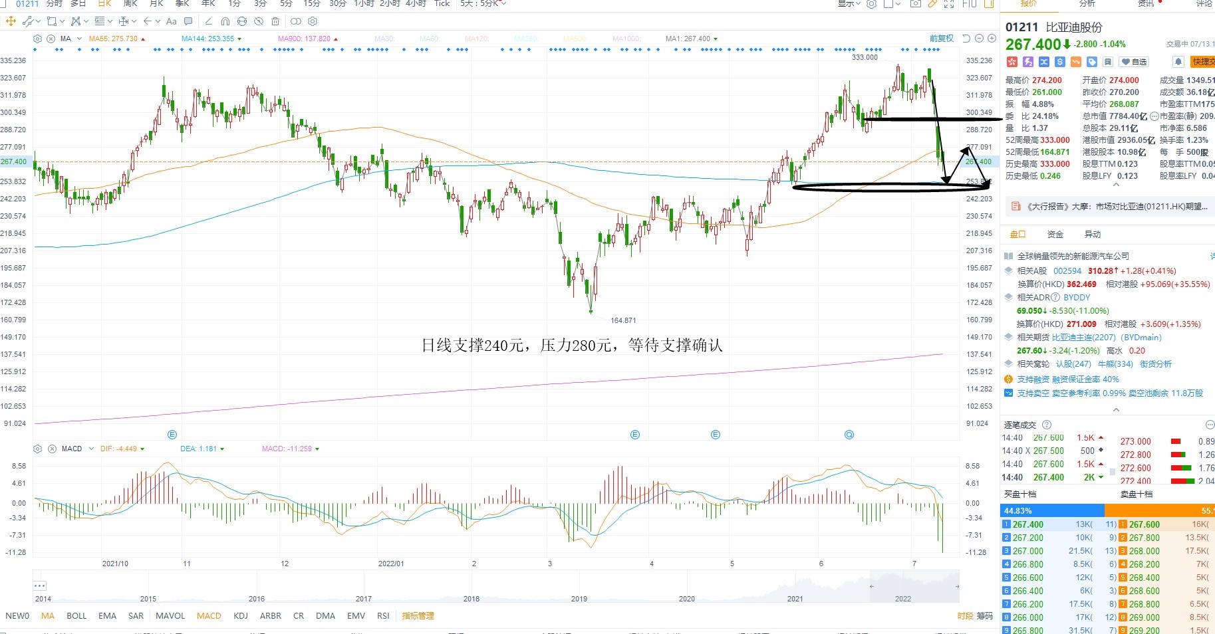Switch to 月K monthly chart
The height and width of the screenshot is (634, 1215).
[156, 3]
